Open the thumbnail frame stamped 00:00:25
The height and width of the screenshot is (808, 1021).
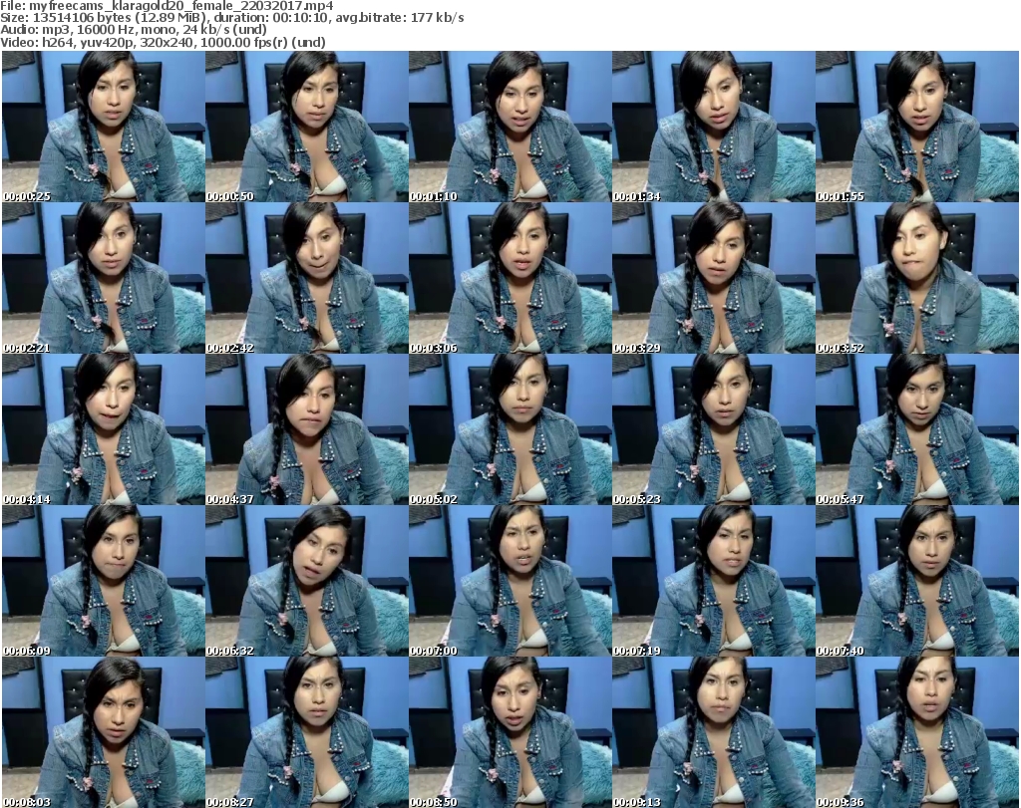point(104,127)
